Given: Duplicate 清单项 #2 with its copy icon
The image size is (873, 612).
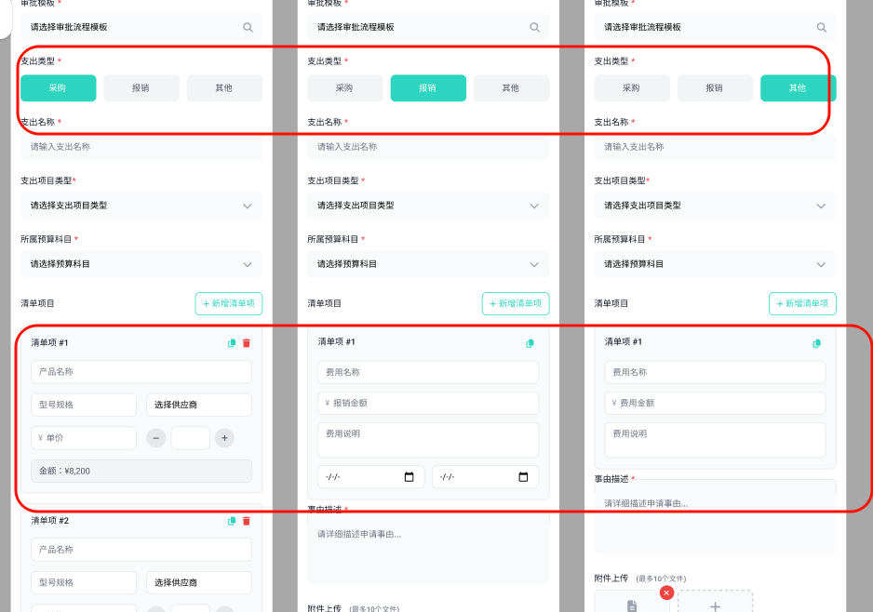Looking at the screenshot, I should click(x=233, y=521).
